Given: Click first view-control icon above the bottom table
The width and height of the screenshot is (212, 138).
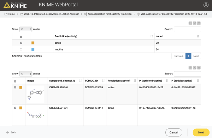Looking at the screenshot, I should (x=190, y=68).
